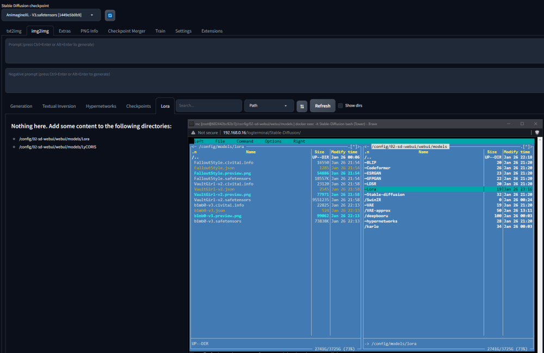Select the Textual Inversion tab
The width and height of the screenshot is (544, 353).
click(x=59, y=106)
